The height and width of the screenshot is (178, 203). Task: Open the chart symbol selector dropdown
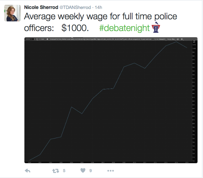click(34, 39)
